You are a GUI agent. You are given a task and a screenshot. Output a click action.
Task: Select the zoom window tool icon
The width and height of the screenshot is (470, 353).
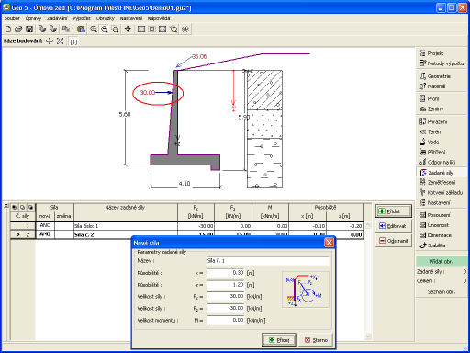pyautogui.click(x=116, y=29)
